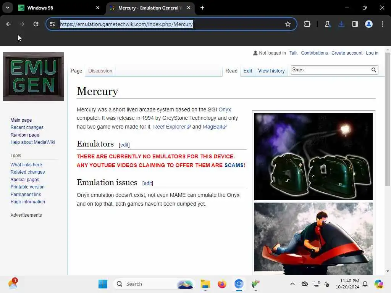Viewport: 391px width, 293px height.
Task: Follow the MagBall external link
Action: pyautogui.click(x=215, y=127)
